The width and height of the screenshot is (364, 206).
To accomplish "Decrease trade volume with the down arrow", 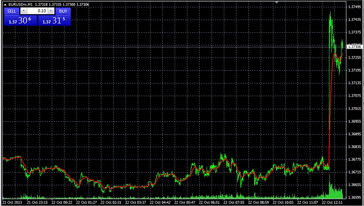I will 23,11.
